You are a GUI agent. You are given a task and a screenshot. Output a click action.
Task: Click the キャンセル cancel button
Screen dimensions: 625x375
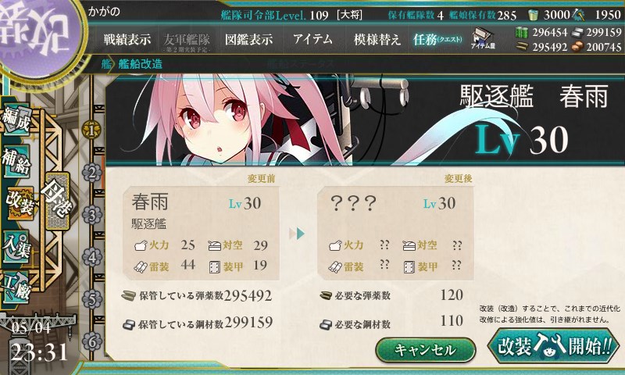pos(425,350)
